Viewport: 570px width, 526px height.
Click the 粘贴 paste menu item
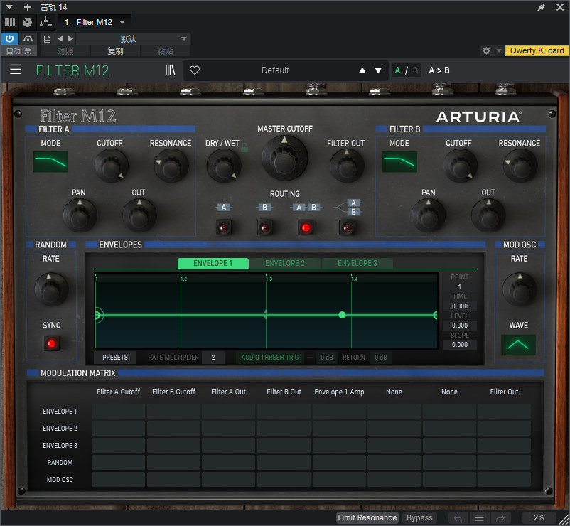click(165, 51)
